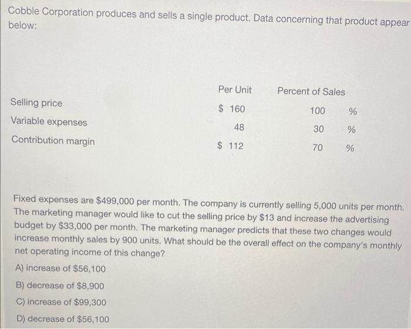Click the Selling price row label
Image resolution: width=411 pixels, height=329 pixels.
click(x=36, y=103)
